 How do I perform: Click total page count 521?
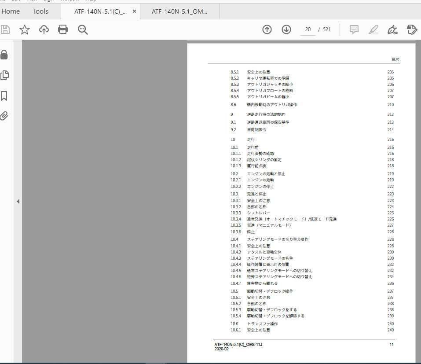pos(326,29)
